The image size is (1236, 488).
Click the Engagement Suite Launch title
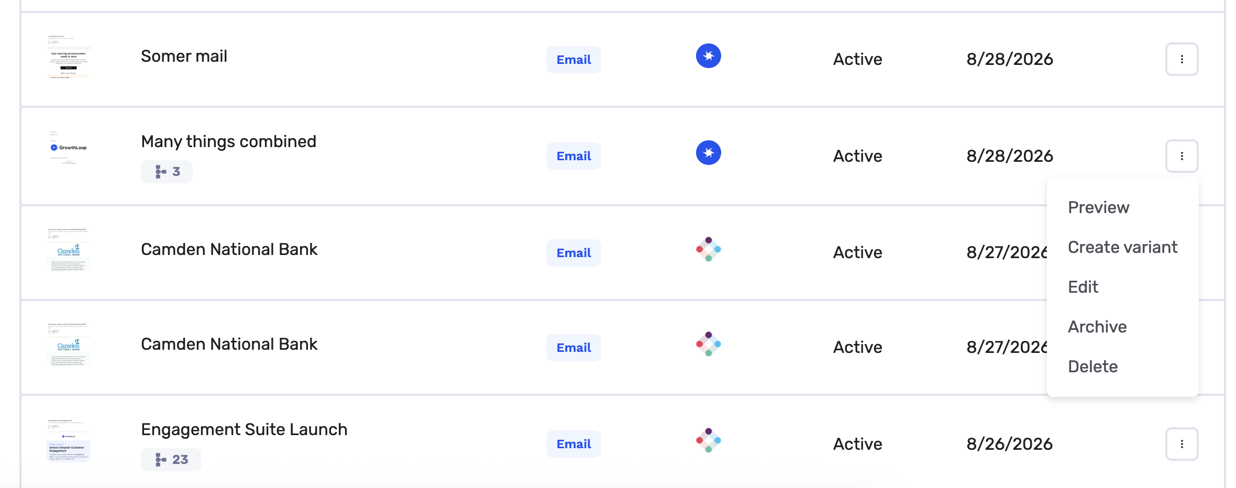tap(244, 429)
